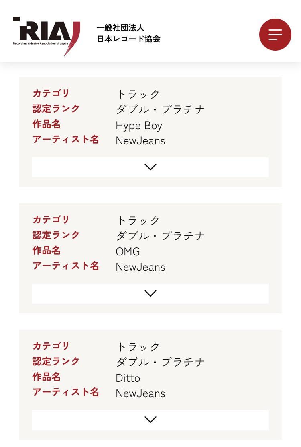Click トラック category value in OMG card
This screenshot has width=301, height=447.
[x=138, y=220]
